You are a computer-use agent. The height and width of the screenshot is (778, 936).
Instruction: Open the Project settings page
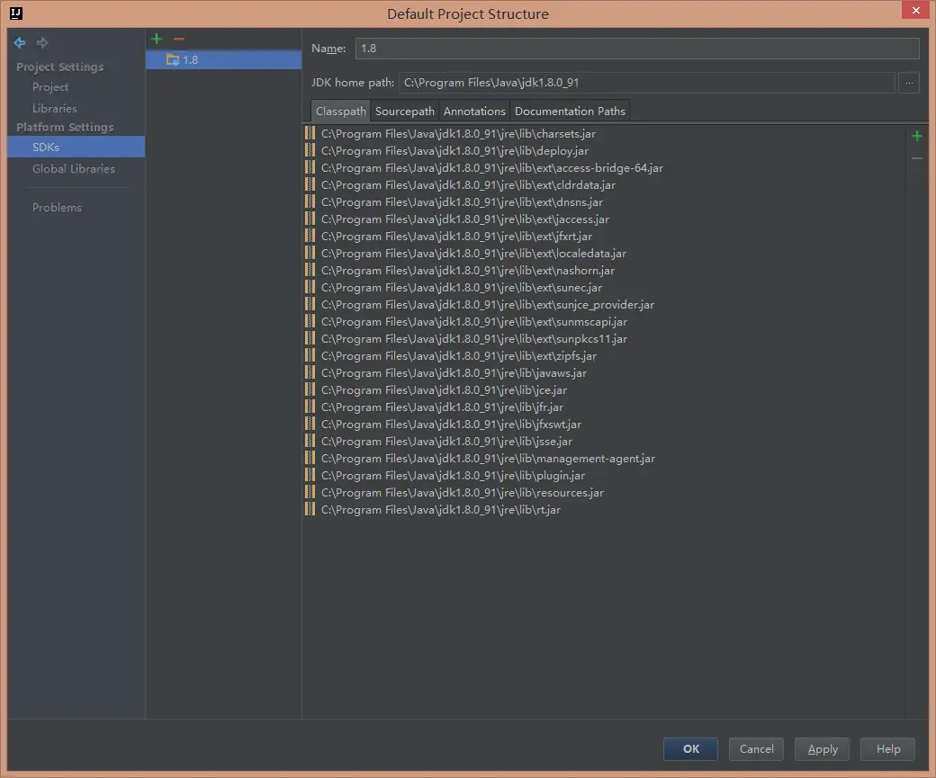(50, 87)
